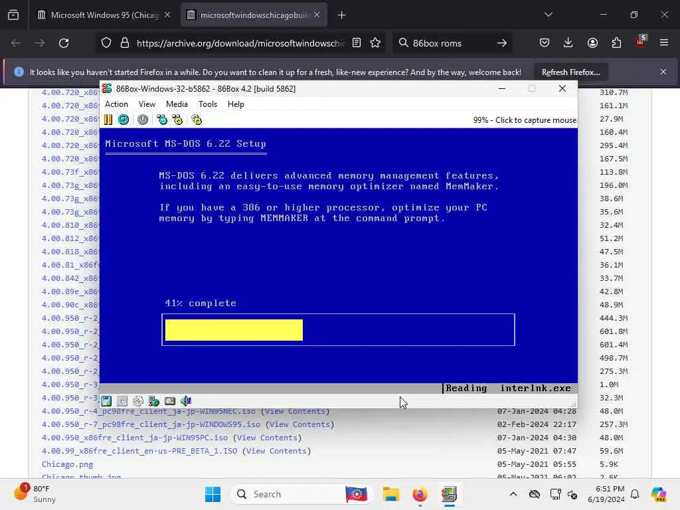Open Windows Start menu

(212, 494)
